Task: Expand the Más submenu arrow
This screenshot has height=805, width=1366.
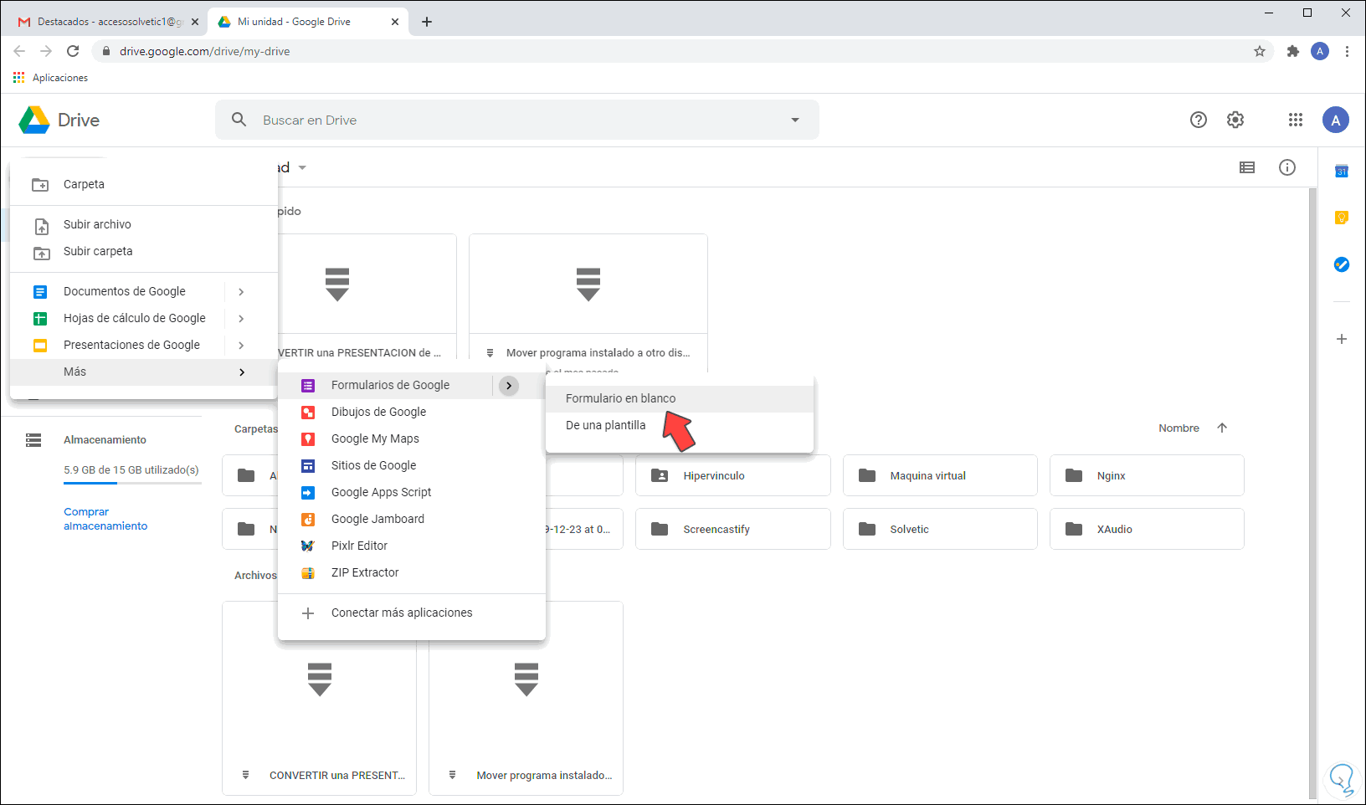Action: [x=241, y=372]
